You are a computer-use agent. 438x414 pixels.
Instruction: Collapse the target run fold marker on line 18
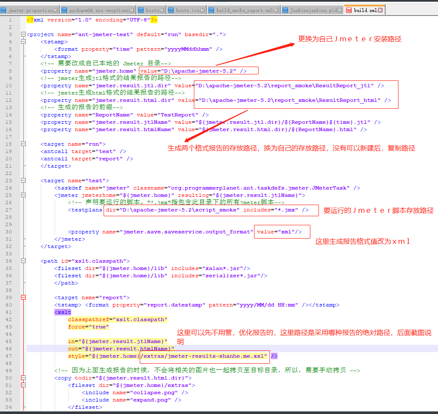point(24,144)
